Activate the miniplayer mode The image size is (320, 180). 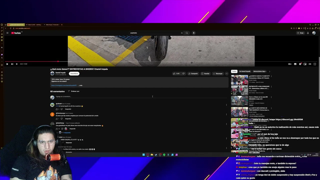click(305, 64)
